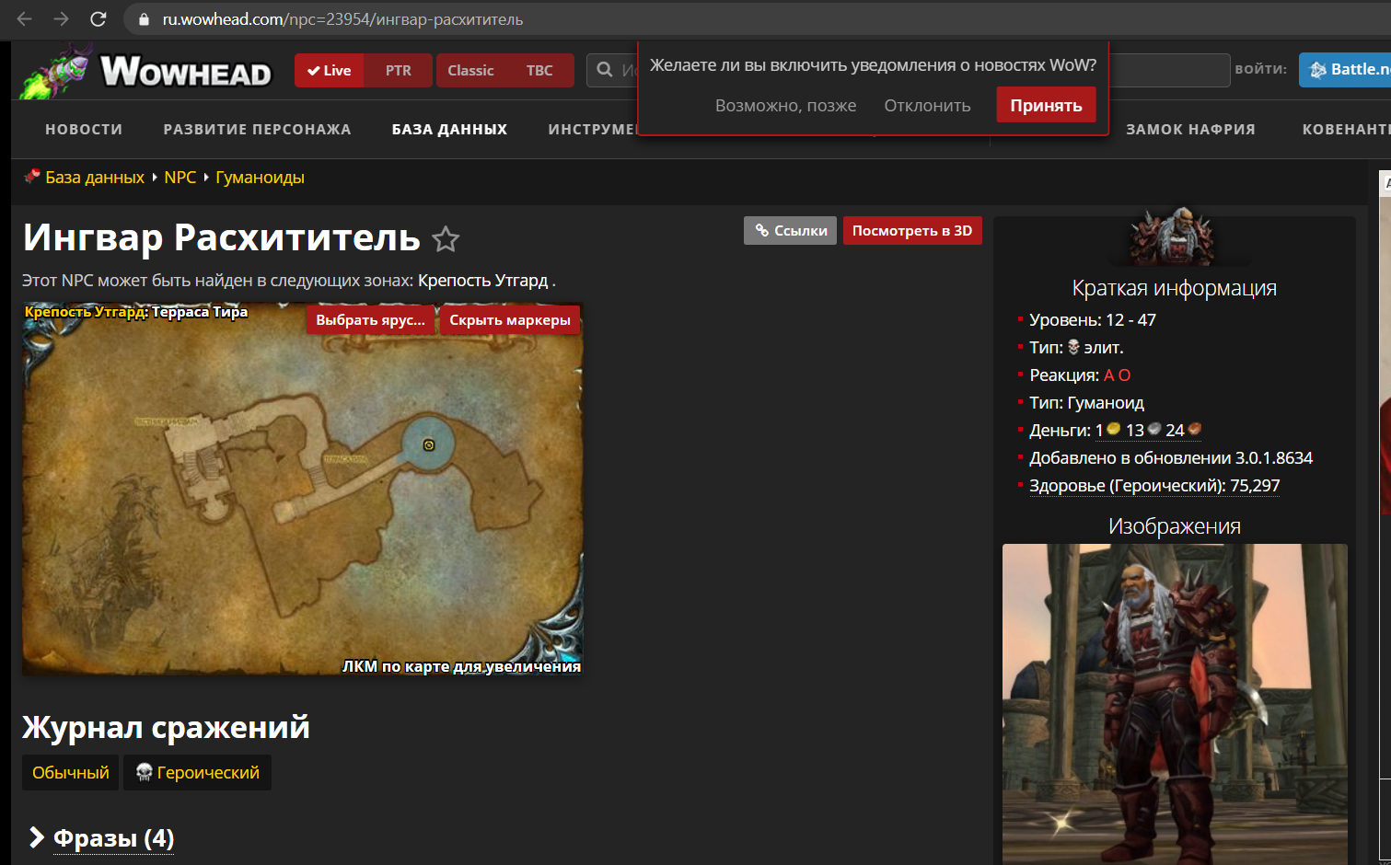The height and width of the screenshot is (865, 1391).
Task: Click the silver coin icon in Деньги
Action: [1154, 429]
